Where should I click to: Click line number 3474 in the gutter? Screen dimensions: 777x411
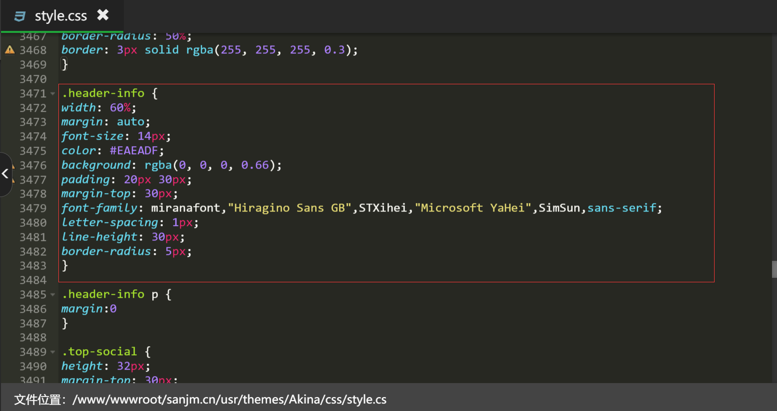pyautogui.click(x=33, y=137)
